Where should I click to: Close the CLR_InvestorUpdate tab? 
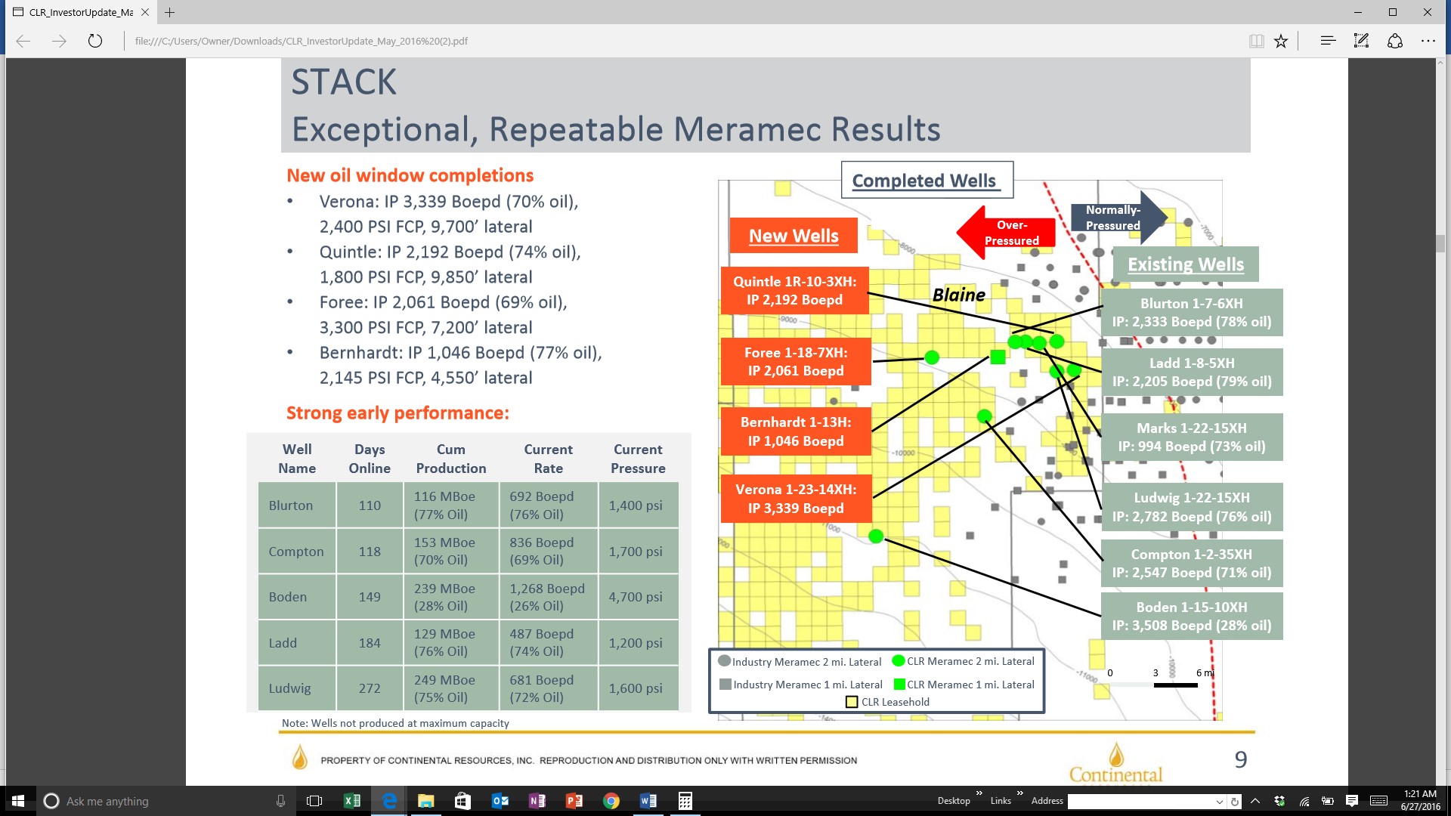click(x=145, y=12)
